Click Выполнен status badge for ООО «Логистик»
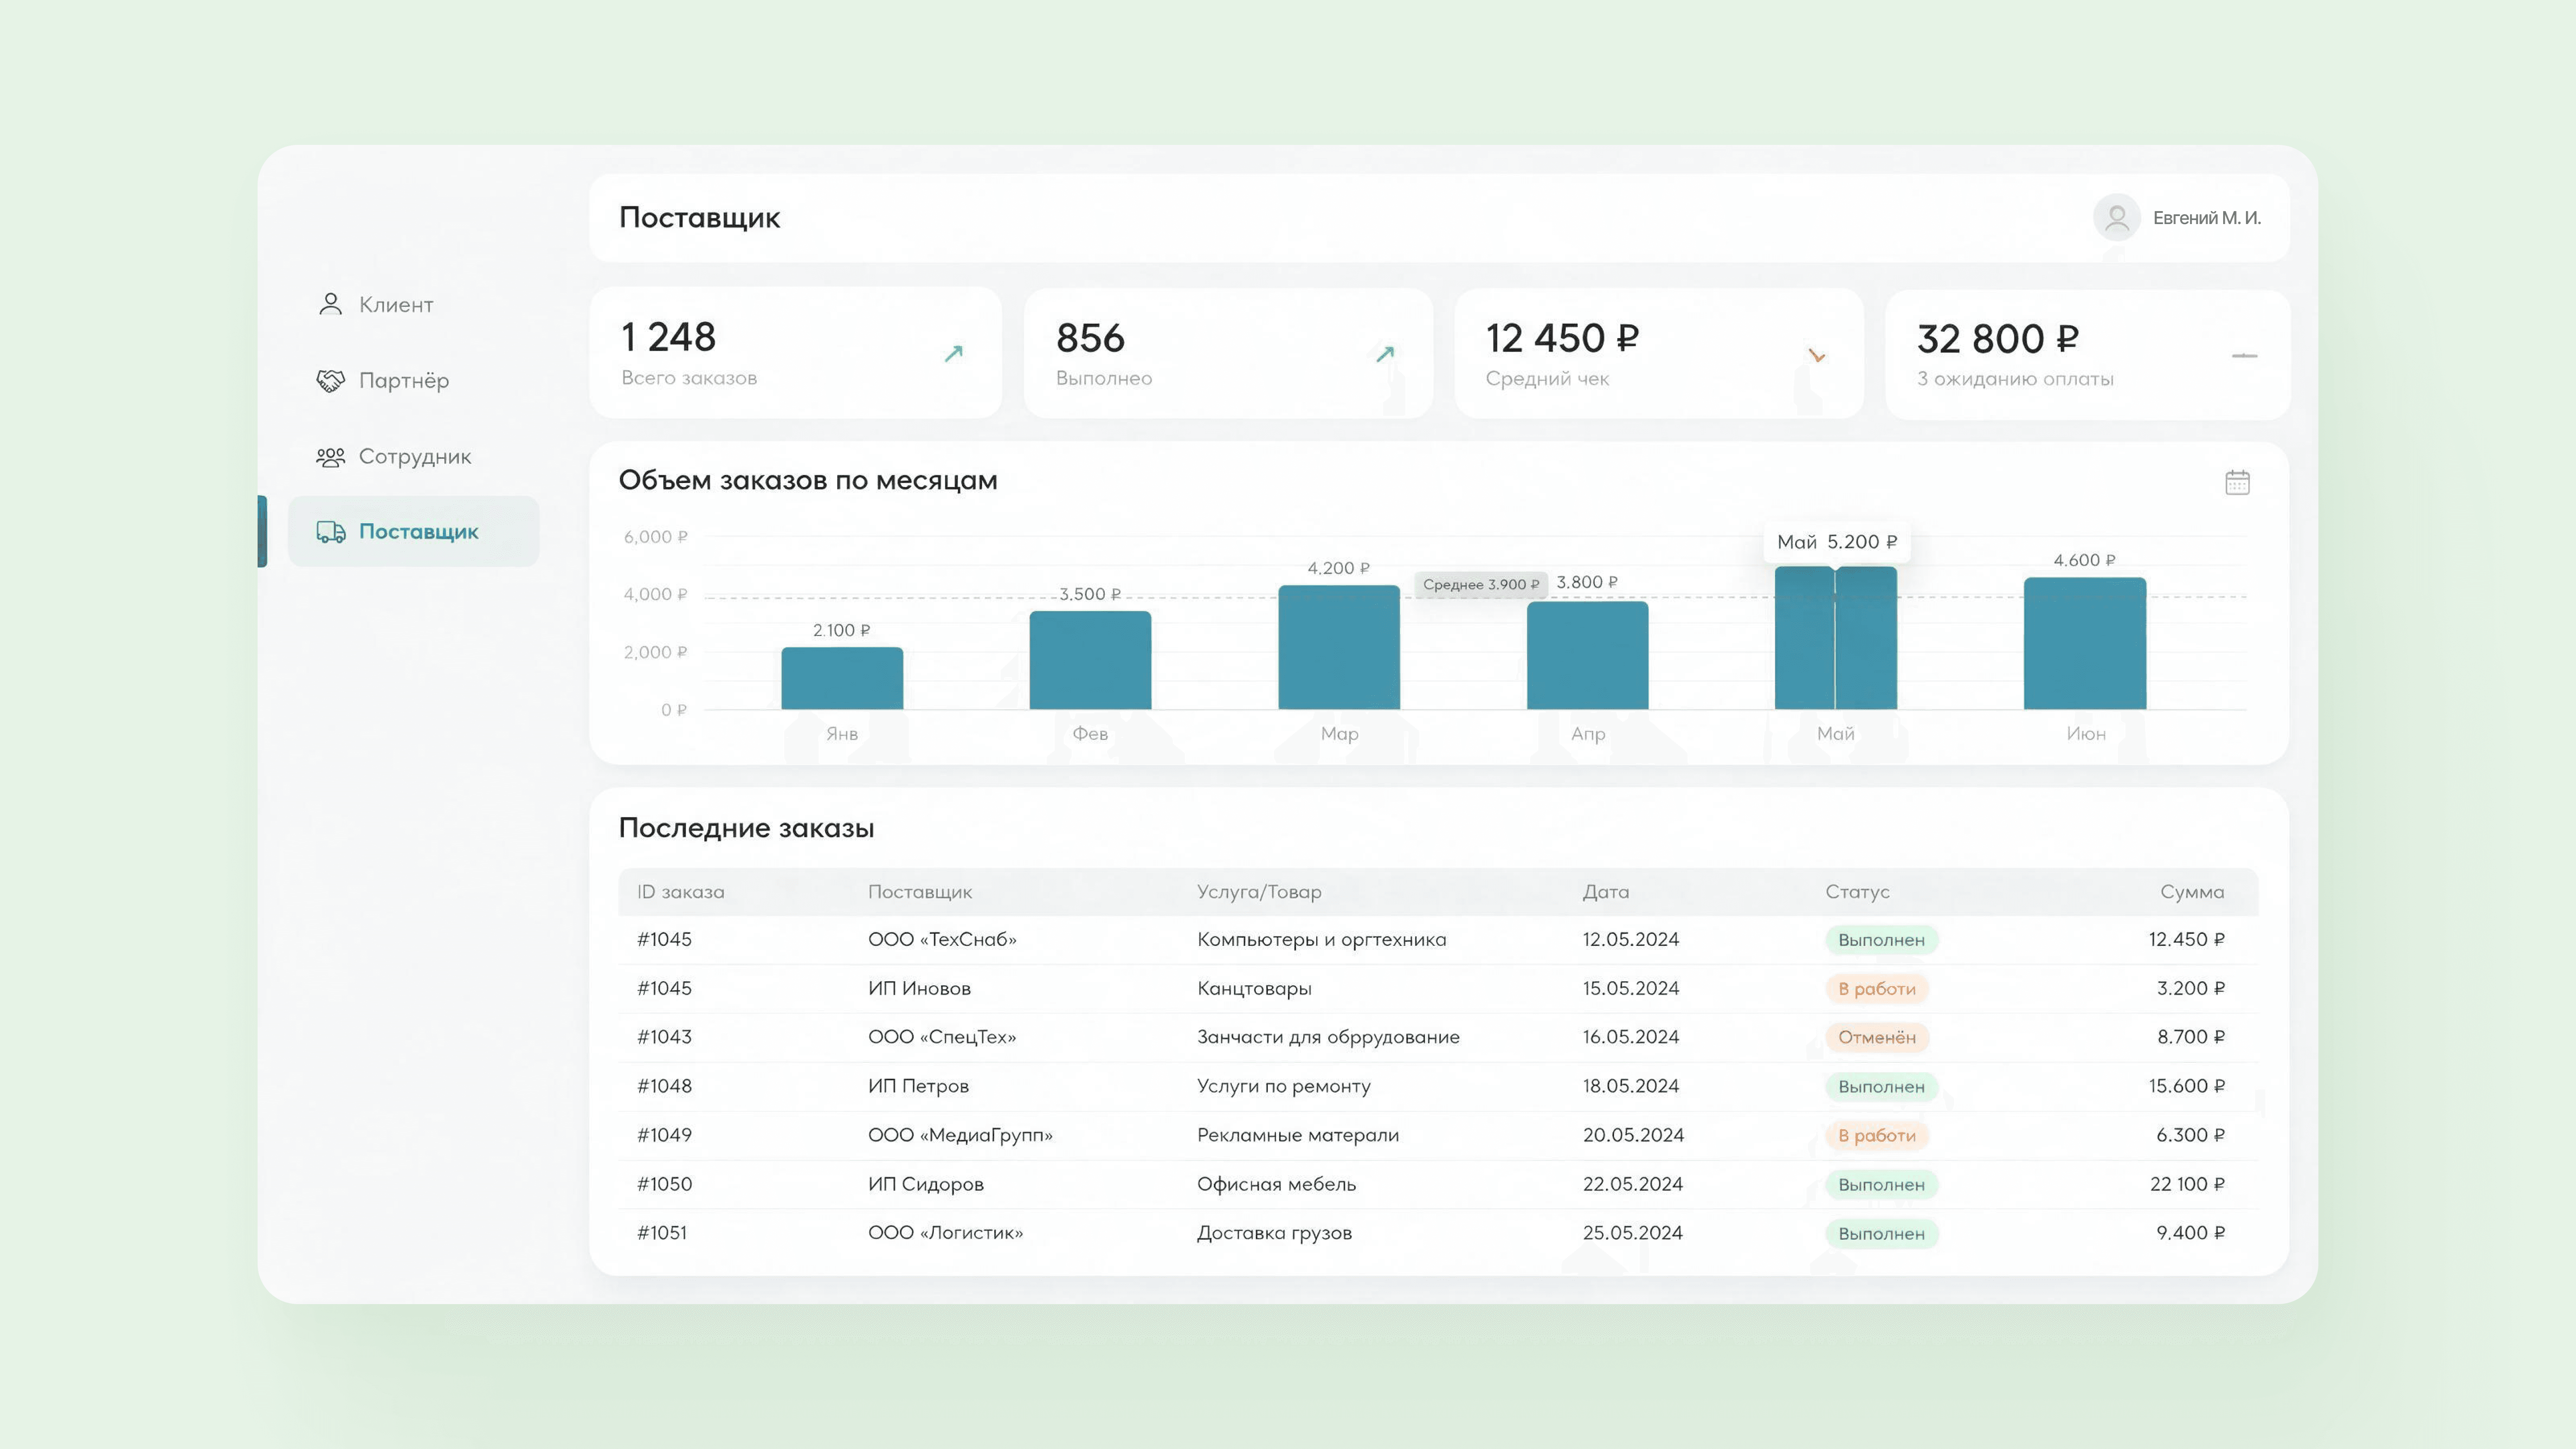 [1881, 1234]
